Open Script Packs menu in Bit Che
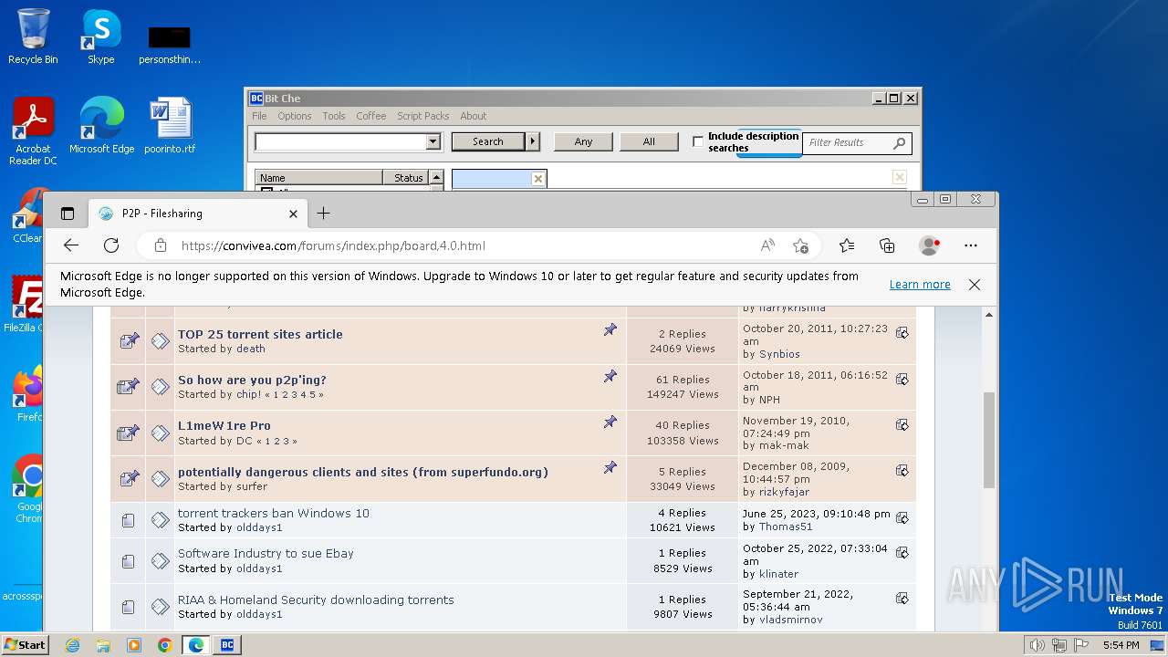 (423, 116)
